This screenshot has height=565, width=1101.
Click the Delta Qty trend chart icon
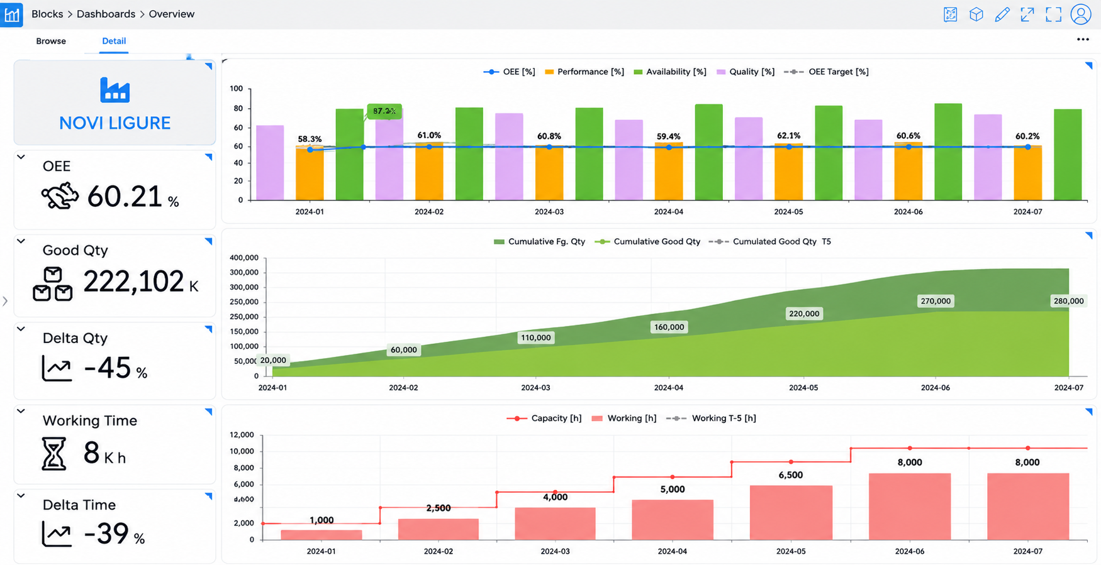pos(57,368)
